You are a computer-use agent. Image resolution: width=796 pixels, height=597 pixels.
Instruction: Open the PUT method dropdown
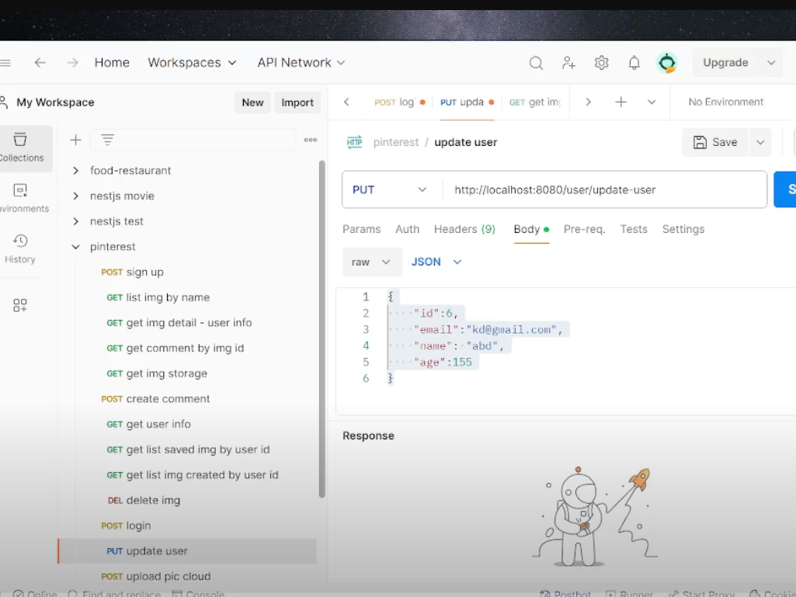click(x=391, y=189)
